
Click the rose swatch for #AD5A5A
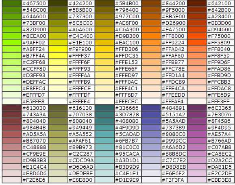tap(12, 134)
